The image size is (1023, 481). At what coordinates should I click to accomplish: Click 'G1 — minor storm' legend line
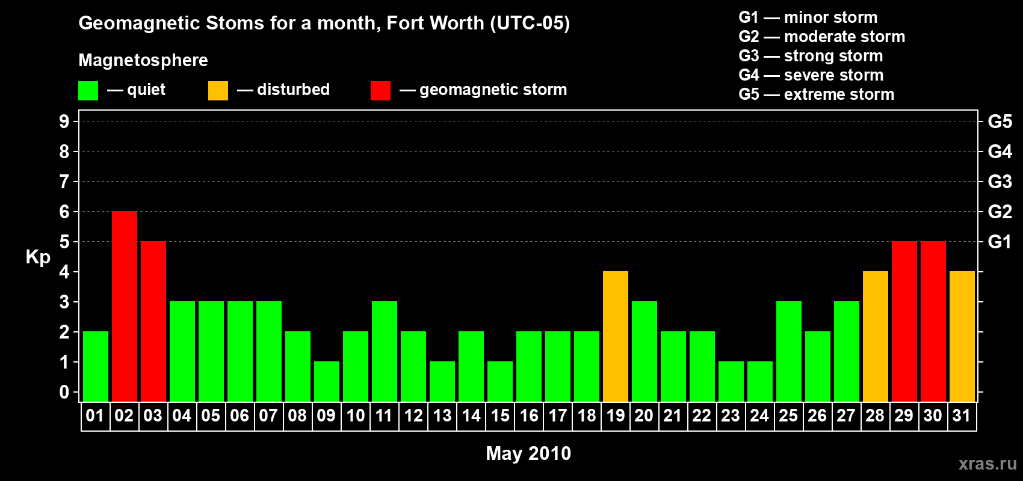(x=808, y=17)
